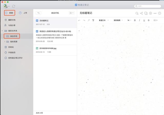This screenshot has width=164, height=115.
Task: Expand the 我的资源 folder
Action: 4,42
